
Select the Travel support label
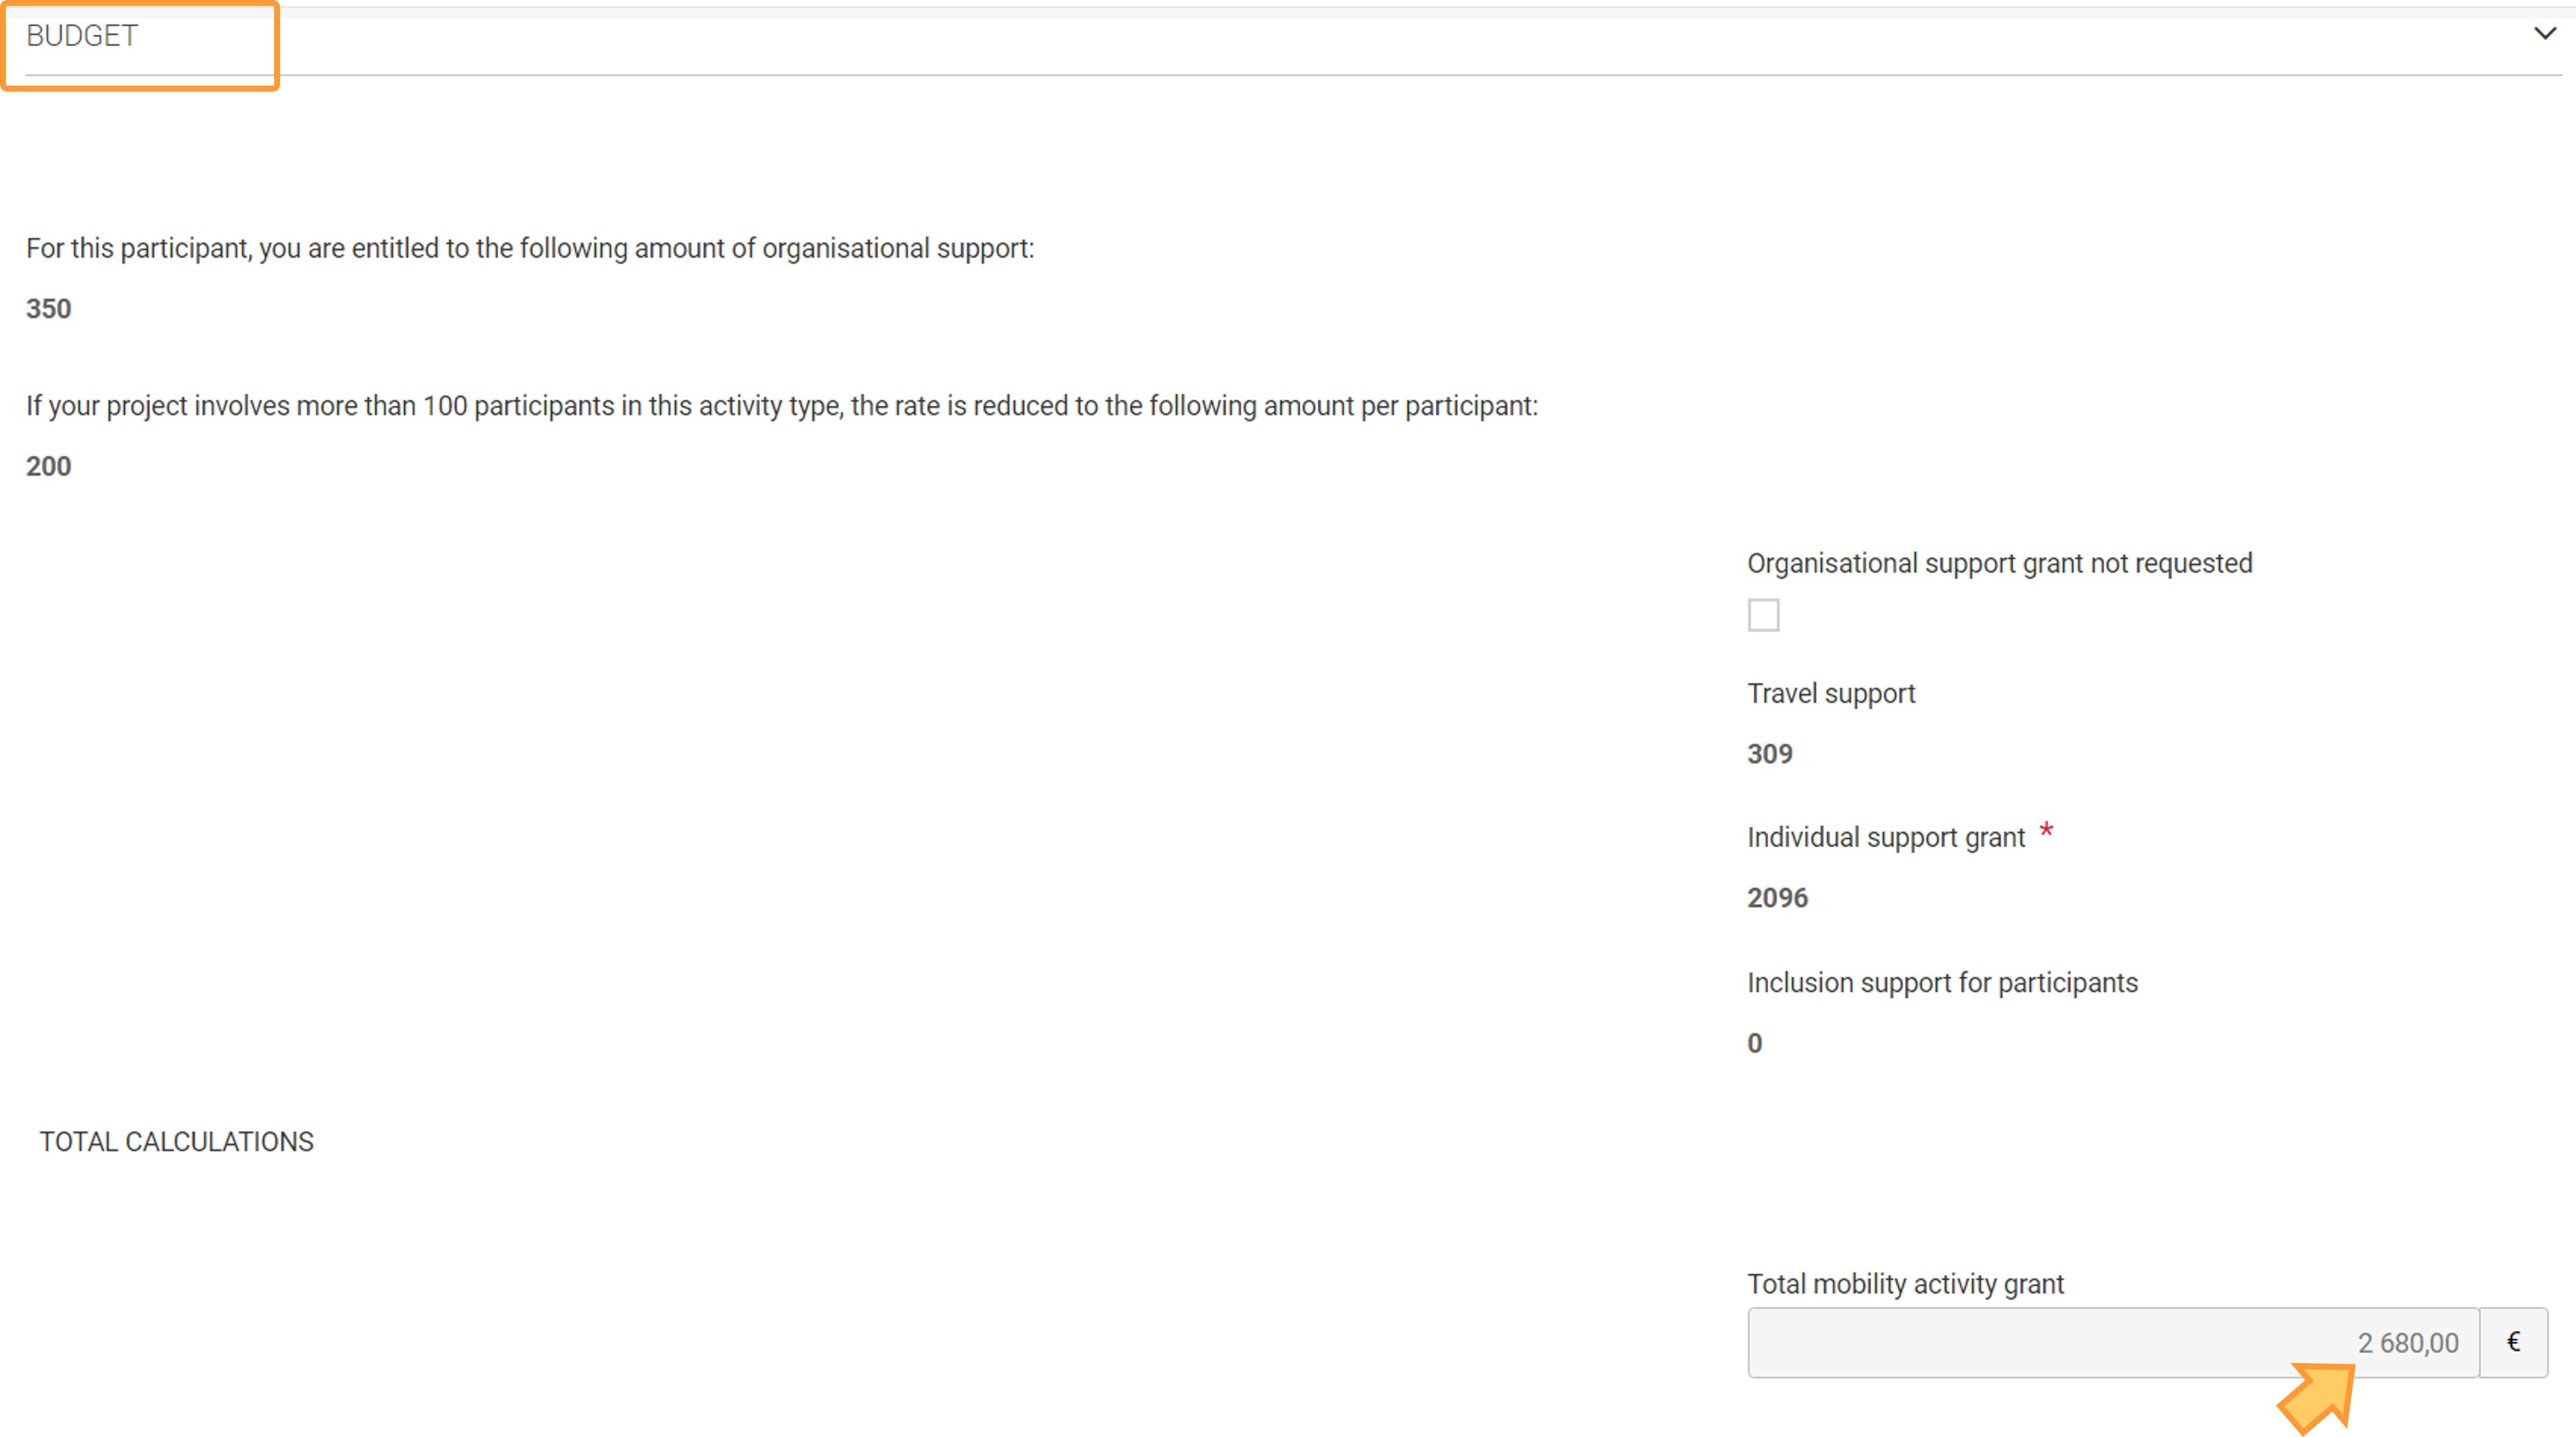[1830, 693]
